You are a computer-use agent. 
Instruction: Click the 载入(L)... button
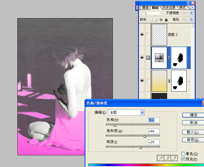[193, 132]
